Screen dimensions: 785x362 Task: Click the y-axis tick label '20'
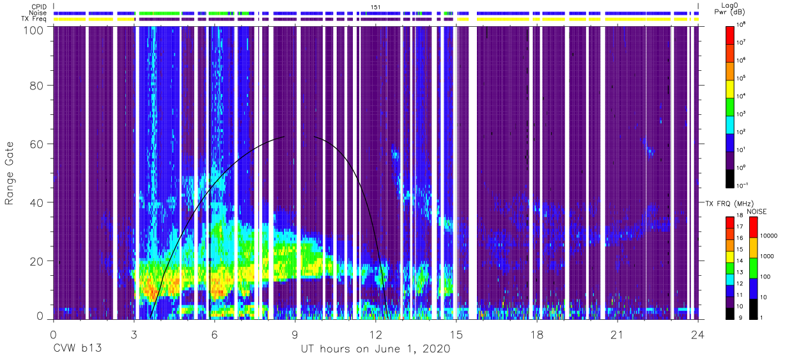(36, 260)
